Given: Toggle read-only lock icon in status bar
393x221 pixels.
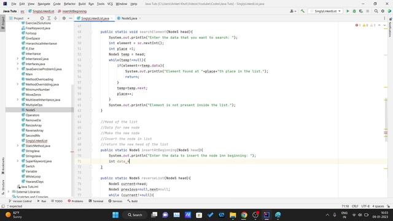Looking at the screenshot, I should [388, 206].
